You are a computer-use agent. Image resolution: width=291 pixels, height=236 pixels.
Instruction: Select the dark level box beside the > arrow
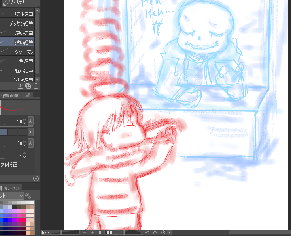(22, 132)
